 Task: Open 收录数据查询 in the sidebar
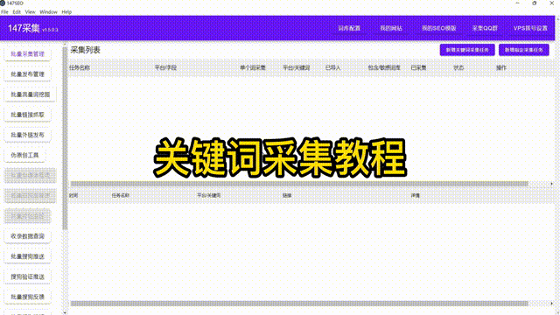click(x=27, y=236)
